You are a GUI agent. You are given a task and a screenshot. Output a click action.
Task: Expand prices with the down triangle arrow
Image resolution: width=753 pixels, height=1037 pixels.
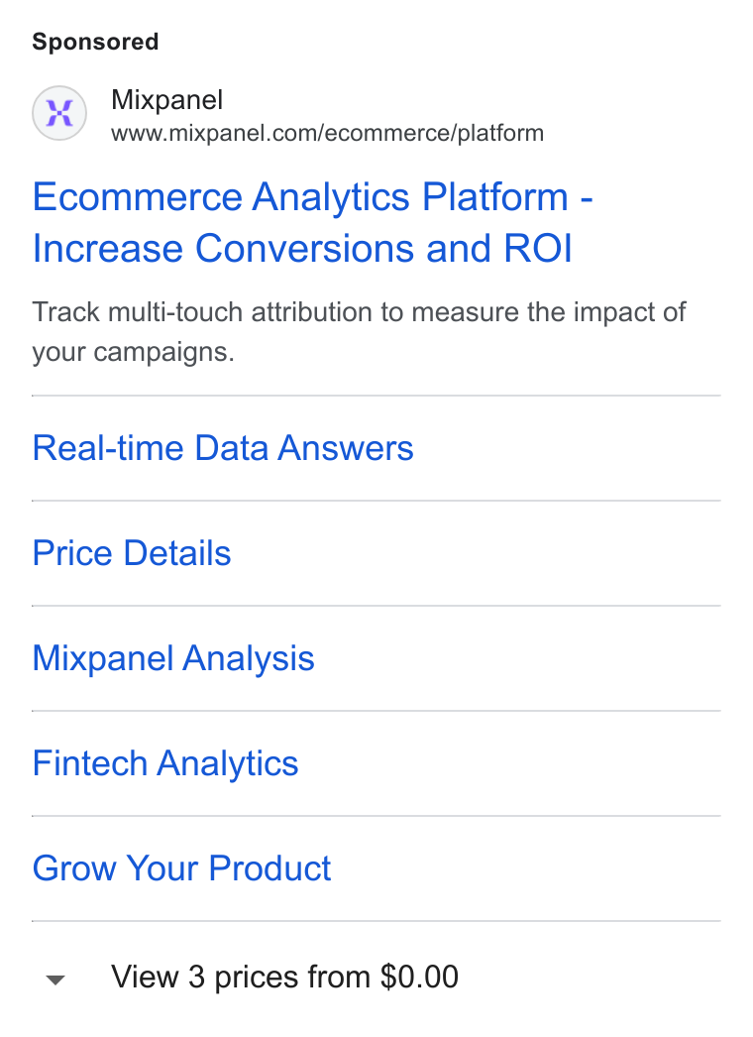[x=55, y=979]
